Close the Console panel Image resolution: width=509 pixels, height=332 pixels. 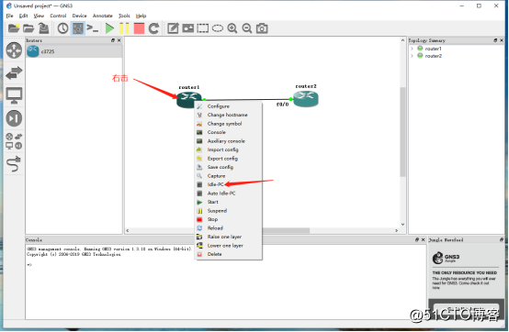pyautogui.click(x=423, y=239)
